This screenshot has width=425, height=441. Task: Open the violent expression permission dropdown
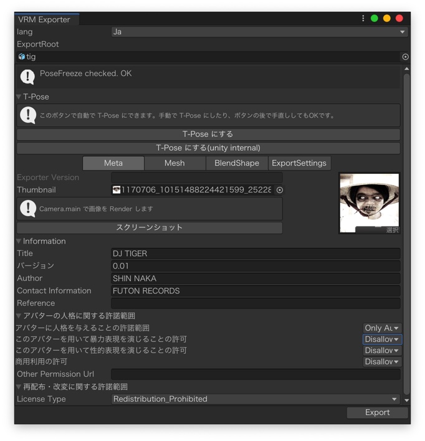(x=382, y=339)
